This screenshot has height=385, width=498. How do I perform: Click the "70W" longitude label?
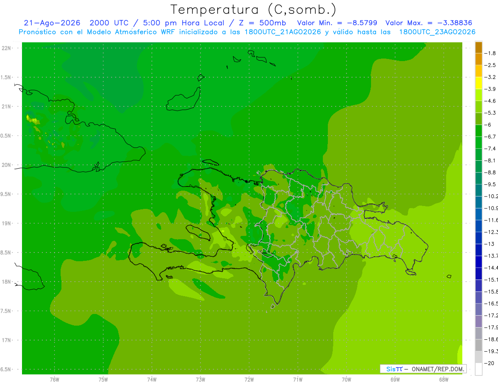pyautogui.click(x=347, y=379)
